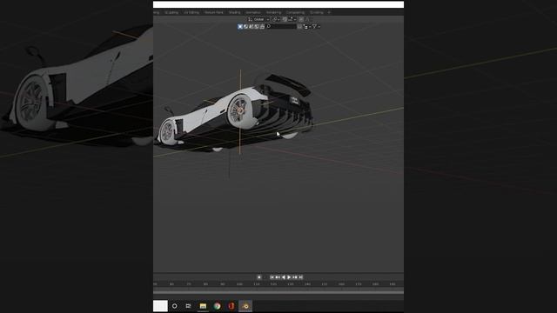
Task: Toggle the auto-keying record button
Action: 259,277
